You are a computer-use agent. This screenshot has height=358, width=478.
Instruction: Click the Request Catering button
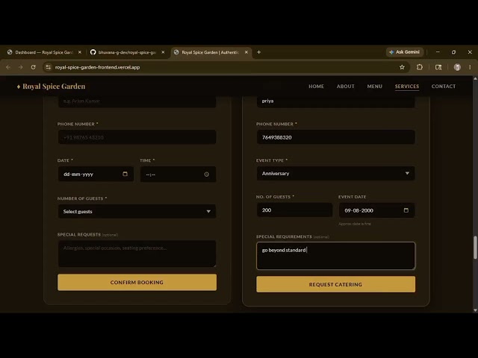pos(335,284)
